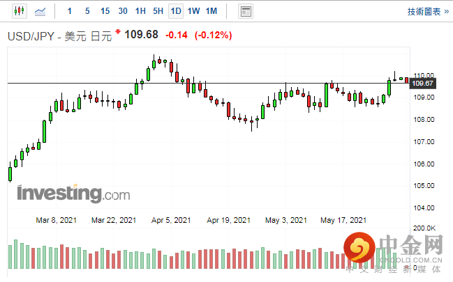
Task: Select the 30 minute timeframe
Action: pyautogui.click(x=123, y=11)
